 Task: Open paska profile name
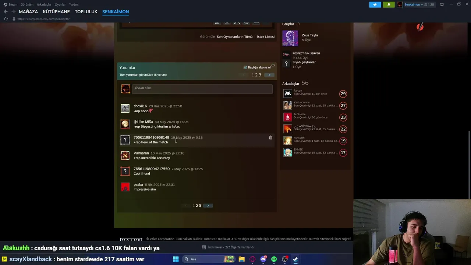(x=138, y=184)
